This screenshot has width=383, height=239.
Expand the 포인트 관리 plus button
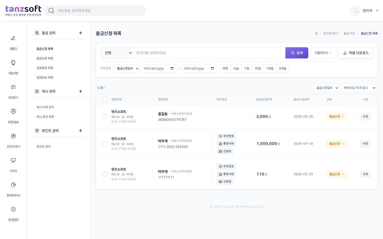pos(81,131)
